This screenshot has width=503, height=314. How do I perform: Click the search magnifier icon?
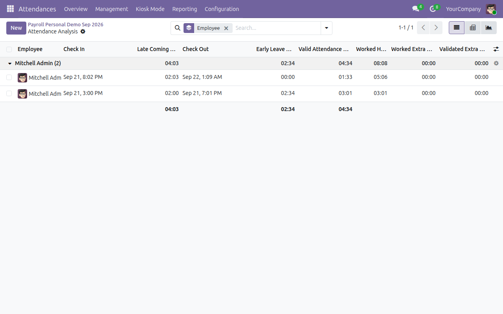(178, 28)
